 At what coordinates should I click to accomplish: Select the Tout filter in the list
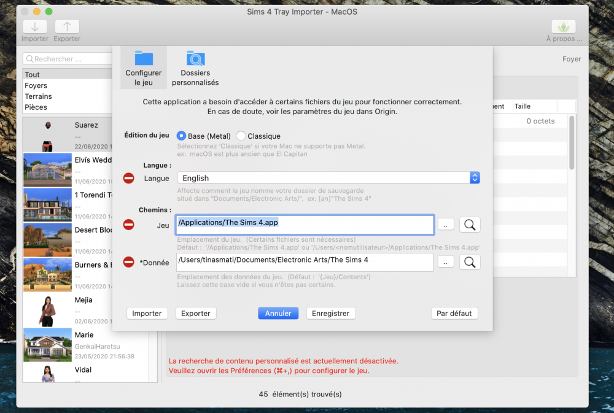[68, 74]
